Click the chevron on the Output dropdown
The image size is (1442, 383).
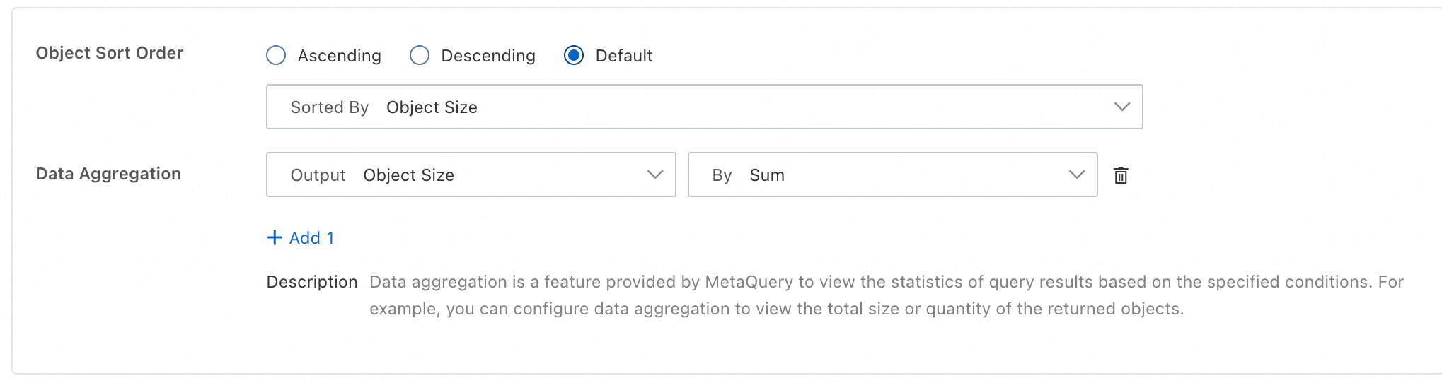click(655, 175)
